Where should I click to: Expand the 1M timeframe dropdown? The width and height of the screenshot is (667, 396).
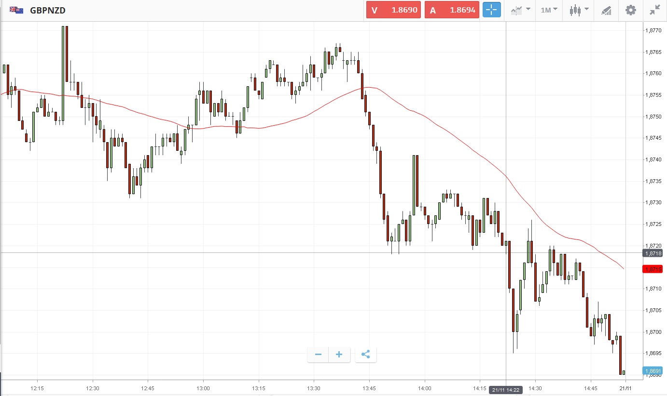549,10
